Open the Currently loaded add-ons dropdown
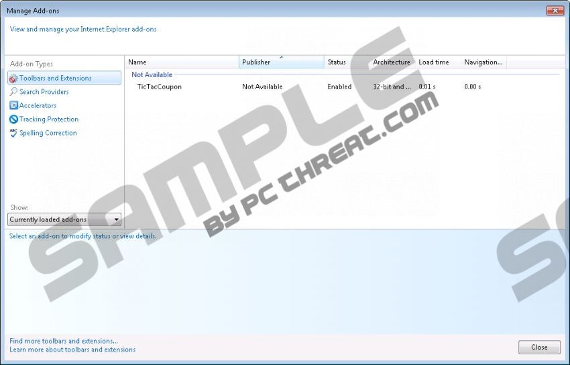The width and height of the screenshot is (570, 365). [64, 219]
